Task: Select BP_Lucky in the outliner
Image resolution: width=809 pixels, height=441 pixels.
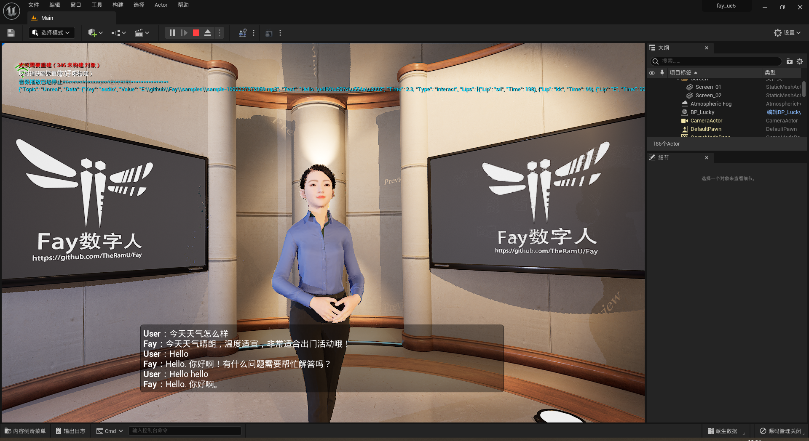Action: click(702, 112)
